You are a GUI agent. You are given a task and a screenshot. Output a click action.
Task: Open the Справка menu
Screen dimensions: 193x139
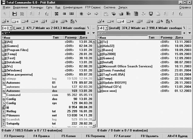[x=185, y=7]
